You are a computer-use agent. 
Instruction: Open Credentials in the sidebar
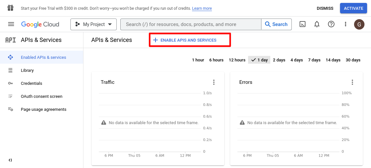point(32,83)
